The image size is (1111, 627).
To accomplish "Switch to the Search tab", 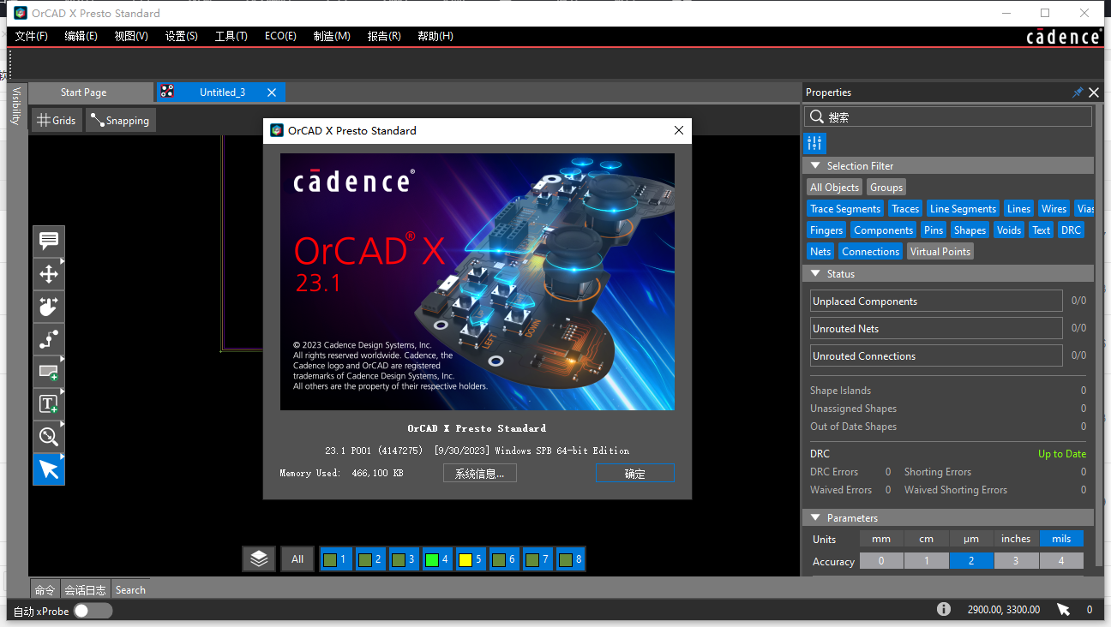I will pyautogui.click(x=130, y=590).
